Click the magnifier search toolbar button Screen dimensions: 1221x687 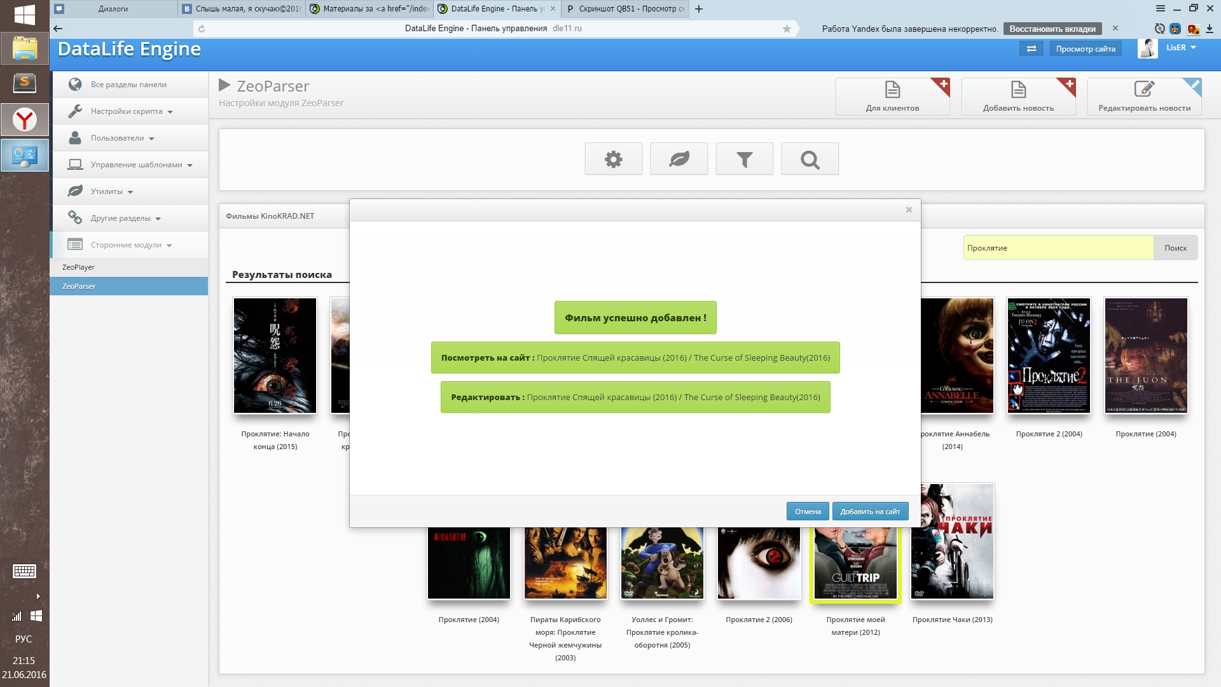[x=810, y=159]
